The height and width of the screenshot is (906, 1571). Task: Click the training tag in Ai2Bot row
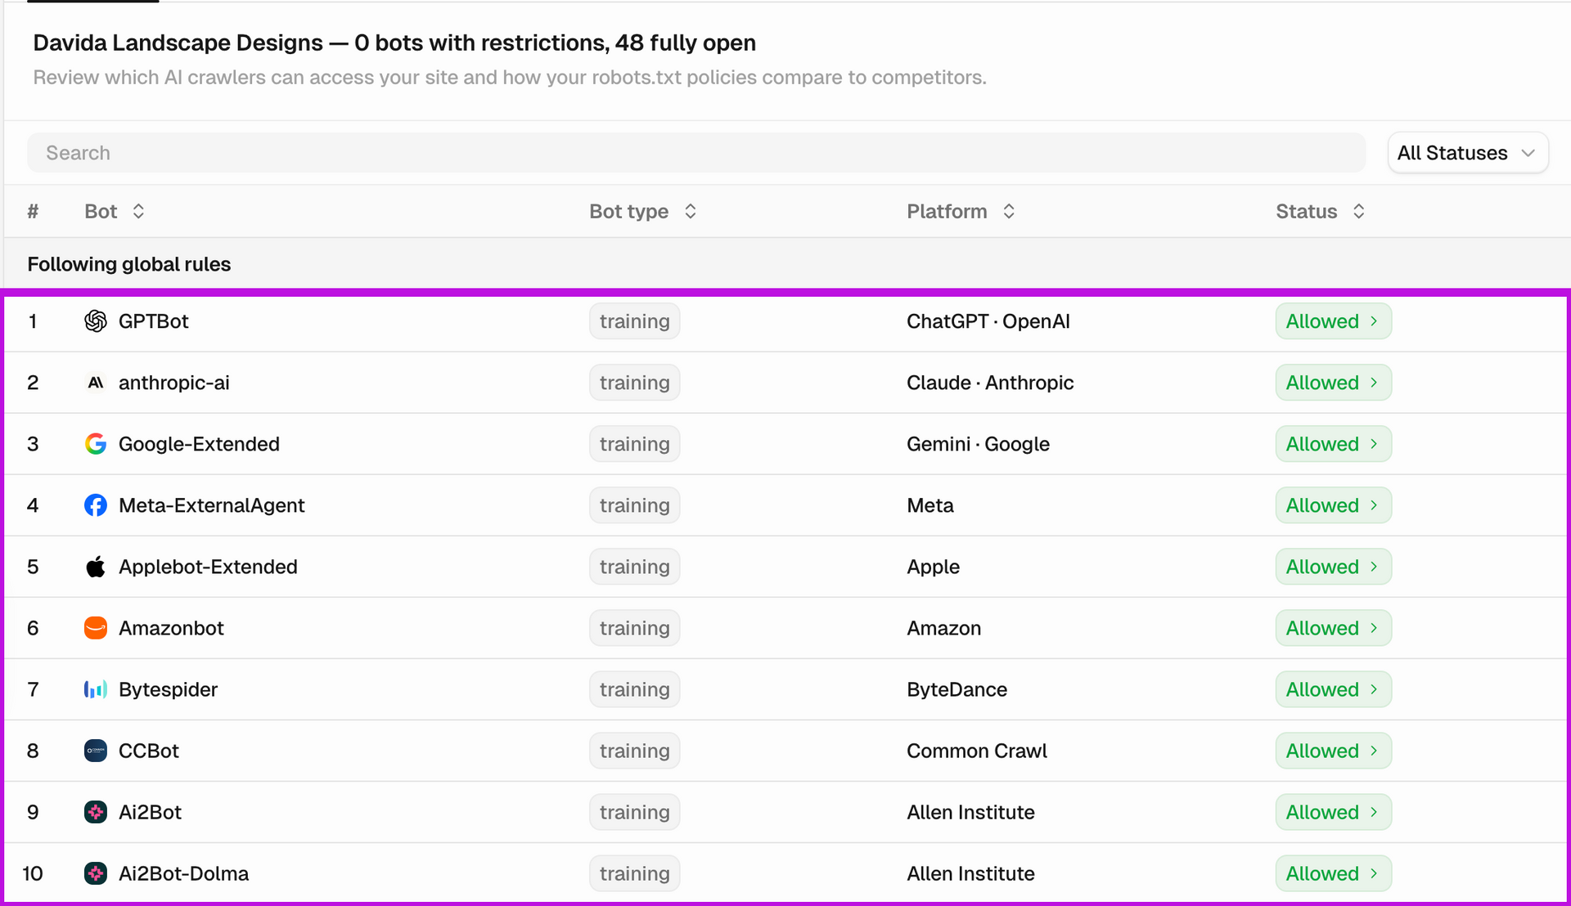[634, 812]
